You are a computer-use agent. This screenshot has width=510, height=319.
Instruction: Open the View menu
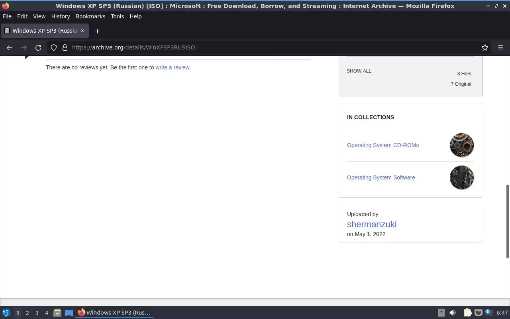tap(39, 16)
